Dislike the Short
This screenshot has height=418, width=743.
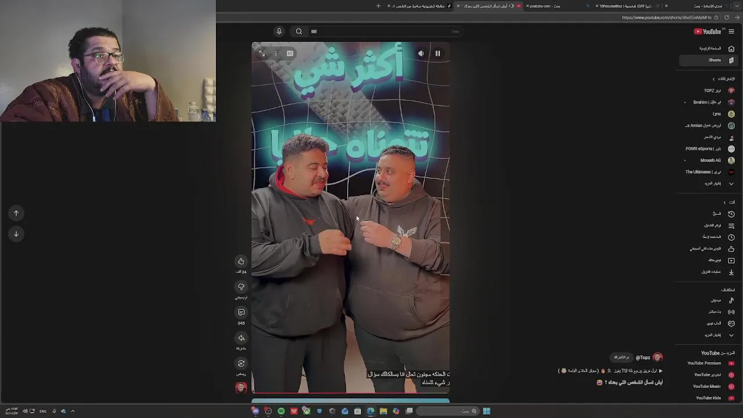coord(241,287)
